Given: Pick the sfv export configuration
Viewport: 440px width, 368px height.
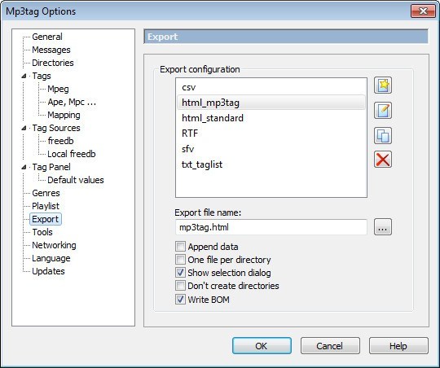Looking at the screenshot, I should 271,149.
